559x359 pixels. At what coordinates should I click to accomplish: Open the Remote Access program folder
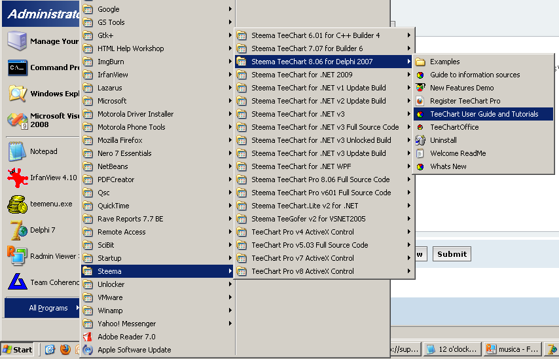tap(158, 232)
